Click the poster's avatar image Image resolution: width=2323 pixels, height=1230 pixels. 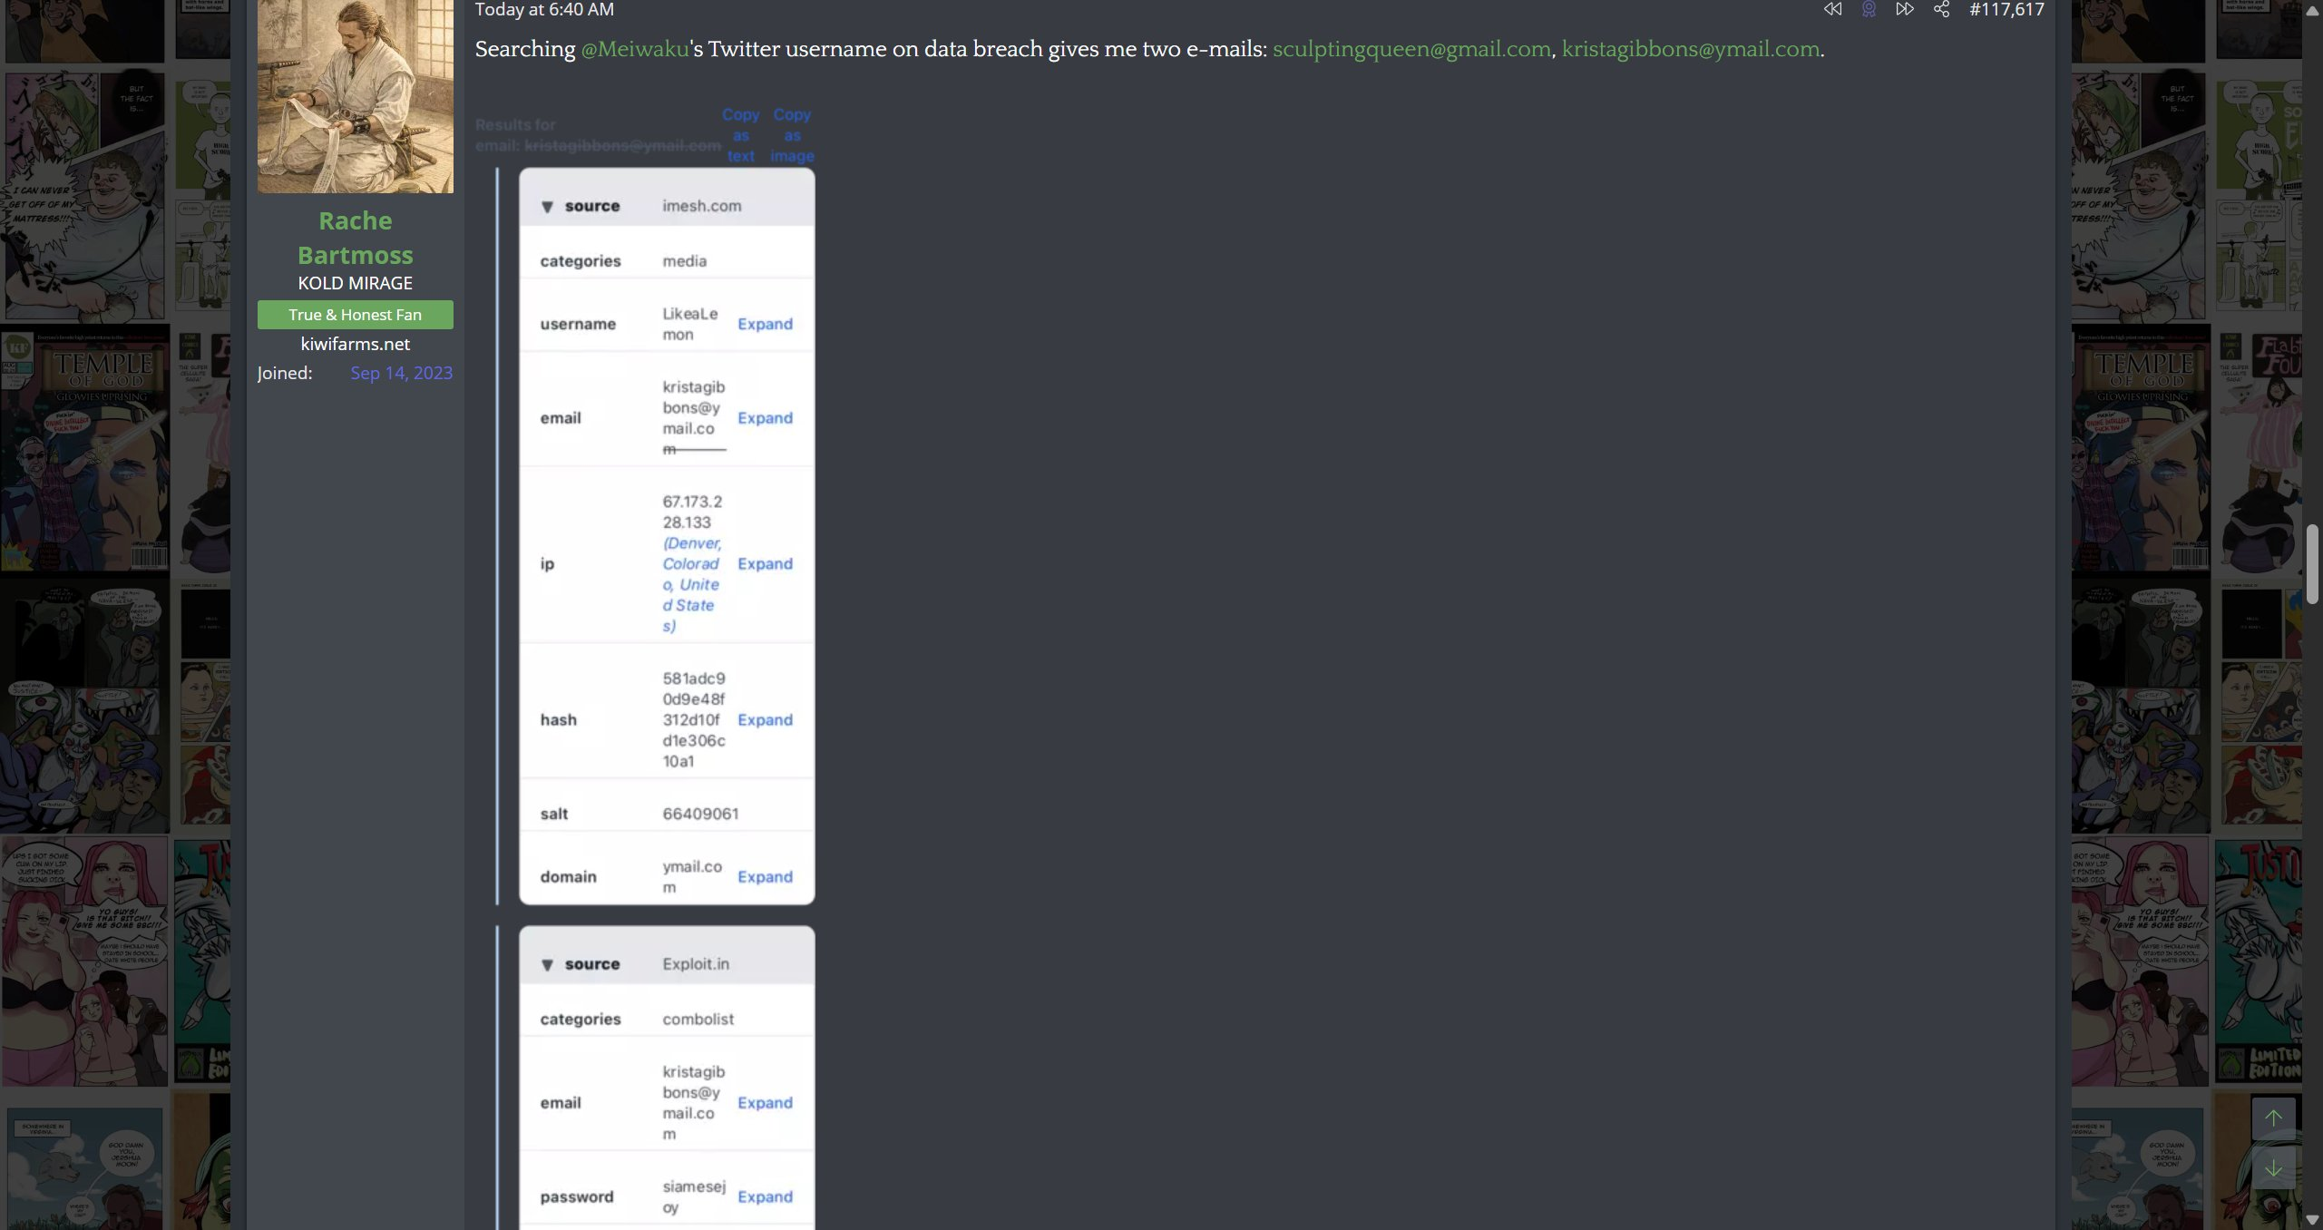[355, 95]
